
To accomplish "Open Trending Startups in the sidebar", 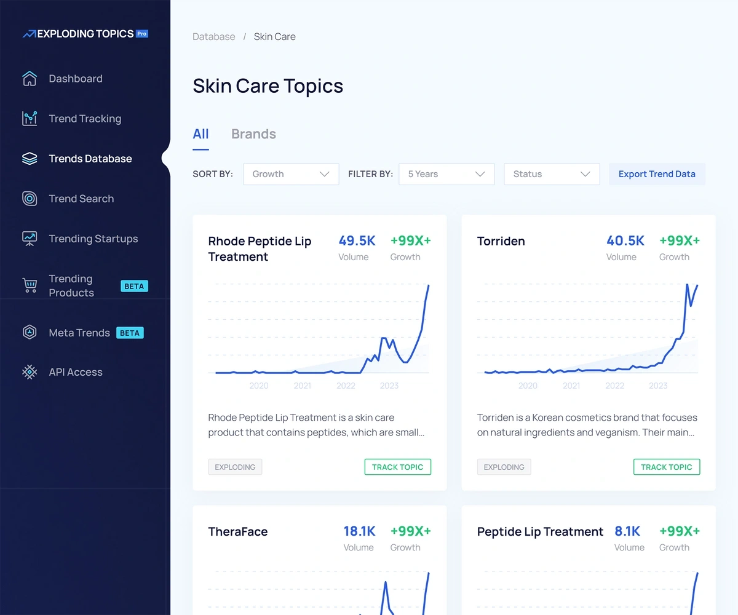I will [93, 239].
